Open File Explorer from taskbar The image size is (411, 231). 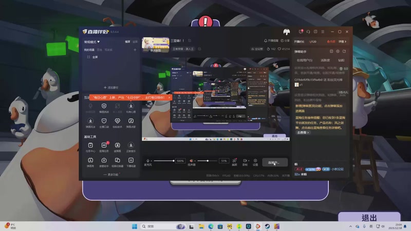[201, 226]
